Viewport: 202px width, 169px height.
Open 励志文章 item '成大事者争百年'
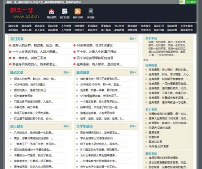pos(23,96)
